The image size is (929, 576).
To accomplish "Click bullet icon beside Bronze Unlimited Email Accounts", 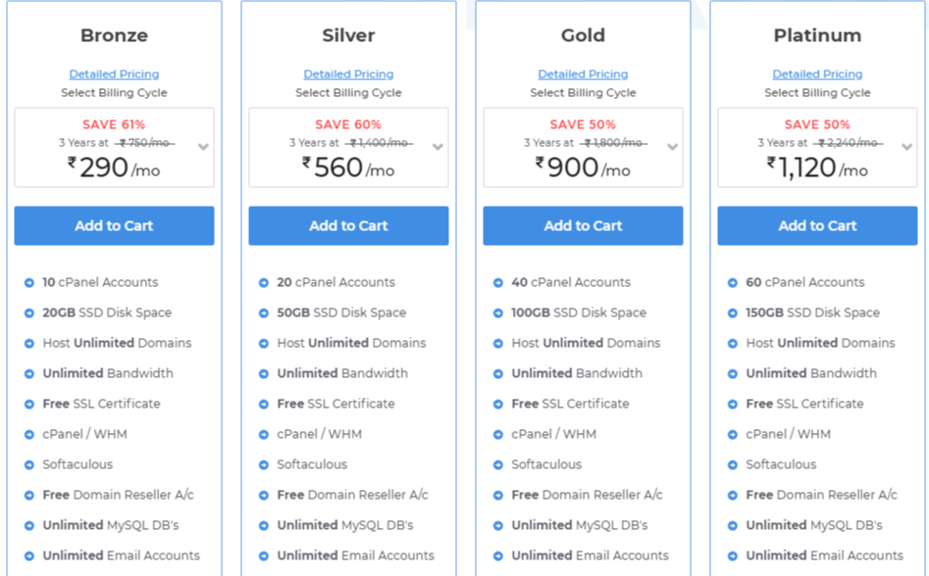I will click(x=29, y=555).
